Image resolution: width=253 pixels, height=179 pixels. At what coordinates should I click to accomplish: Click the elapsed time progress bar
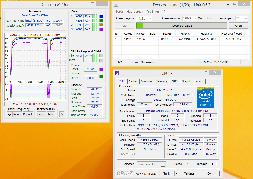[x=181, y=26]
